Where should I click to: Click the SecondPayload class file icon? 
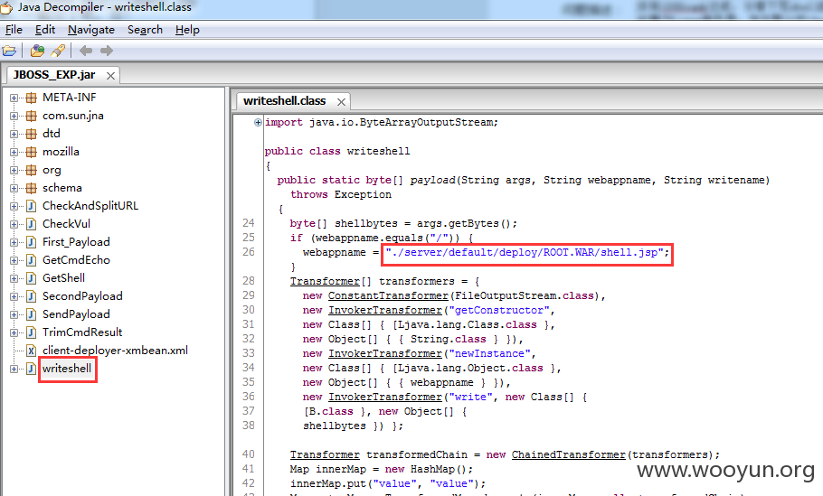(x=32, y=296)
